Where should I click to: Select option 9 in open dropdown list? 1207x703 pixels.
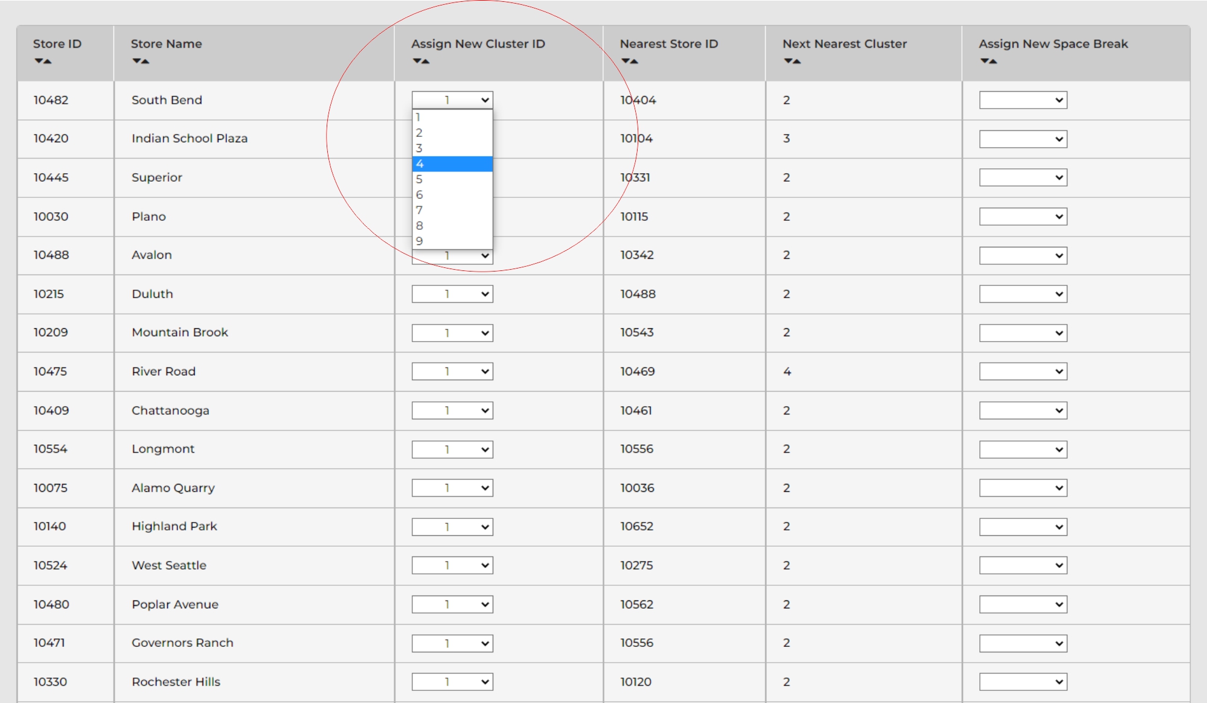click(x=452, y=241)
